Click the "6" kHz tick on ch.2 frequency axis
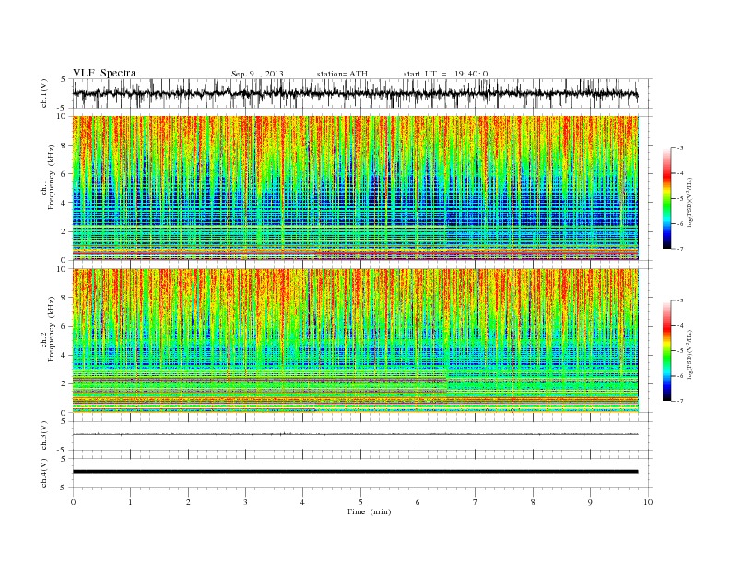The width and height of the screenshot is (730, 564). (x=64, y=326)
